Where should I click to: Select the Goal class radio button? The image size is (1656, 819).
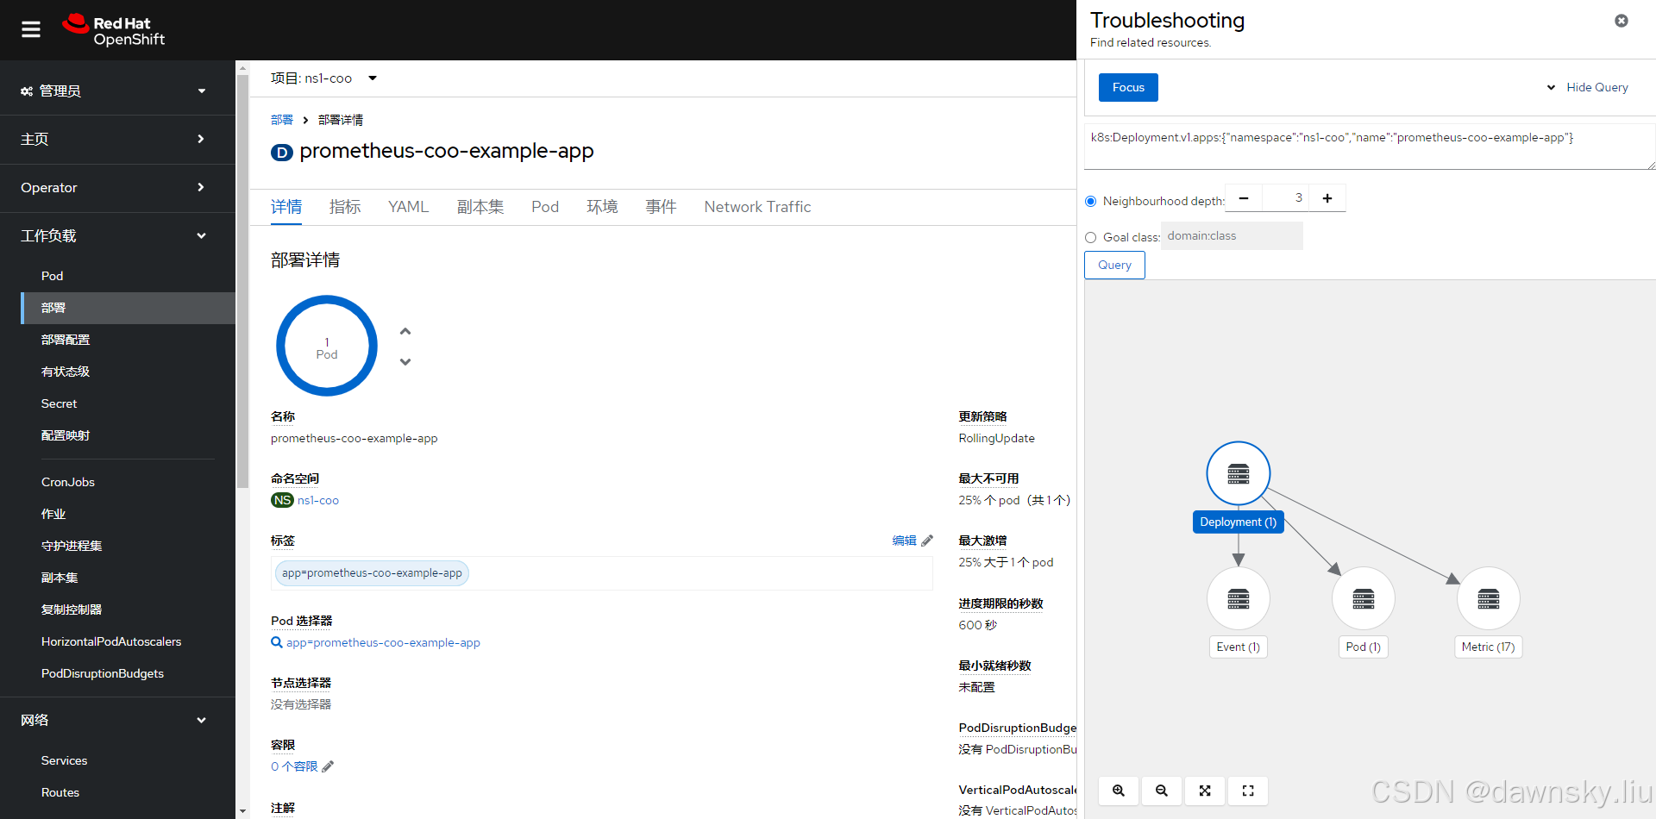coord(1090,237)
